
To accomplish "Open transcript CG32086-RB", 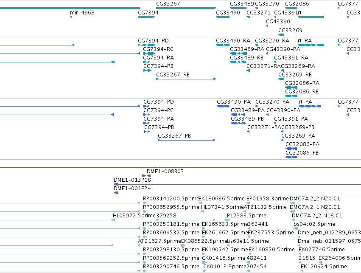I will (302, 92).
